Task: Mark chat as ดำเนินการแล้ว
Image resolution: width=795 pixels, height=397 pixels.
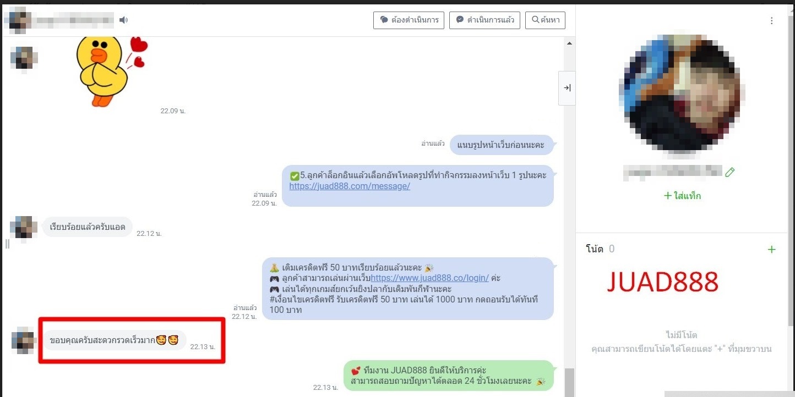Action: click(484, 20)
